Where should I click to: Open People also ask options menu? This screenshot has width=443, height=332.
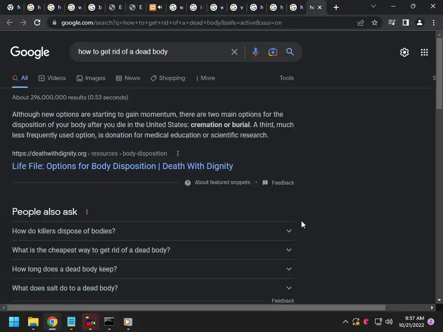pyautogui.click(x=87, y=212)
